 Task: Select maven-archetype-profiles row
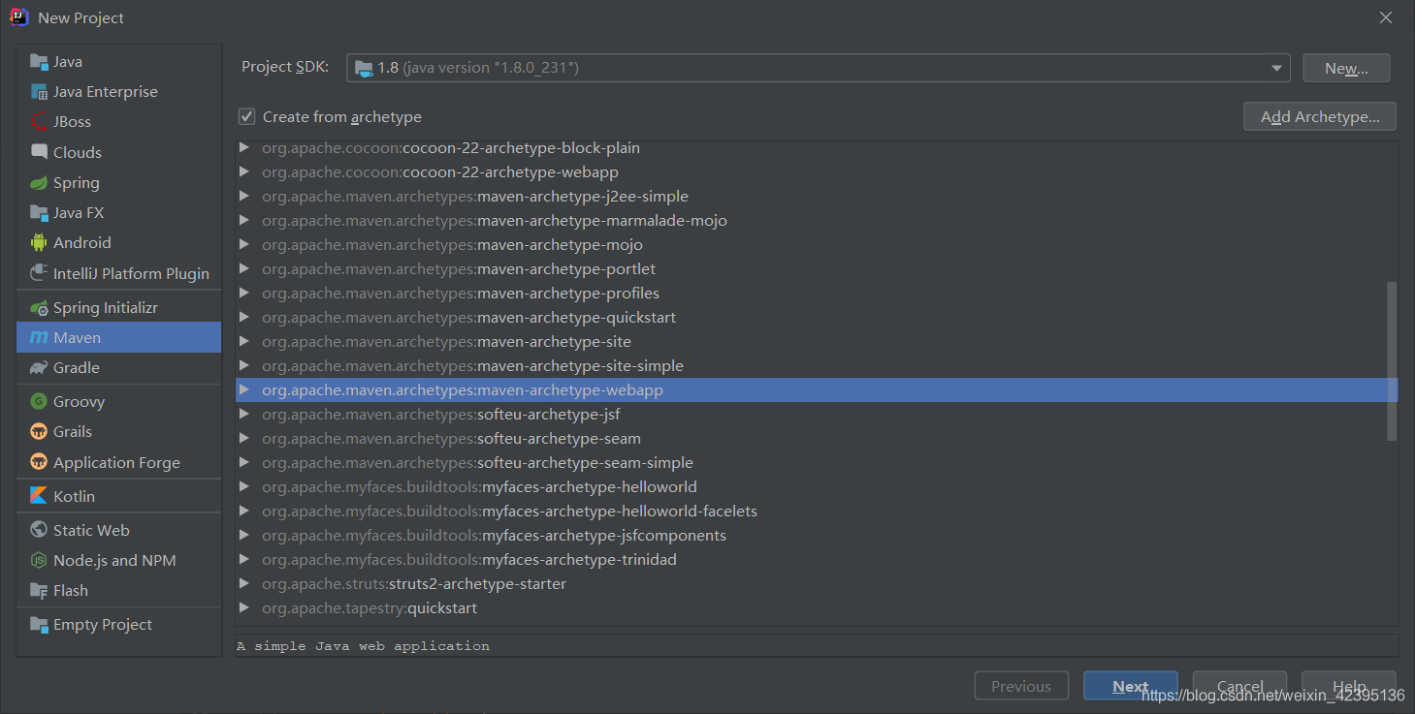point(817,294)
